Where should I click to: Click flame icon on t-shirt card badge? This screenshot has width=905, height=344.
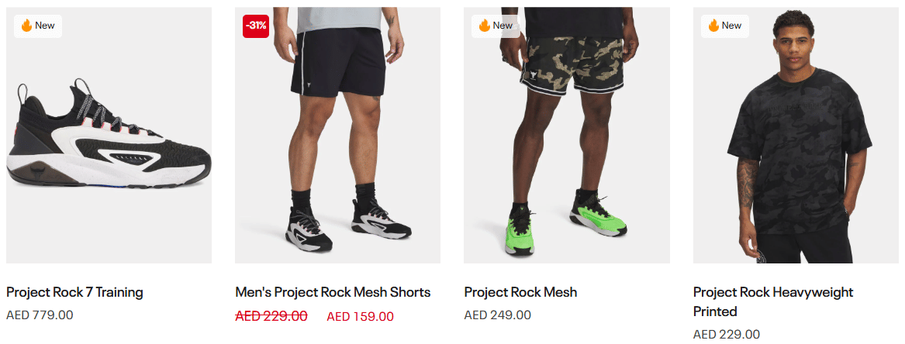(x=713, y=26)
